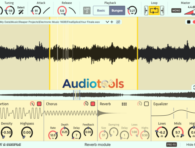
Task: Click the Equalizer curve display
Action: (x=173, y=113)
